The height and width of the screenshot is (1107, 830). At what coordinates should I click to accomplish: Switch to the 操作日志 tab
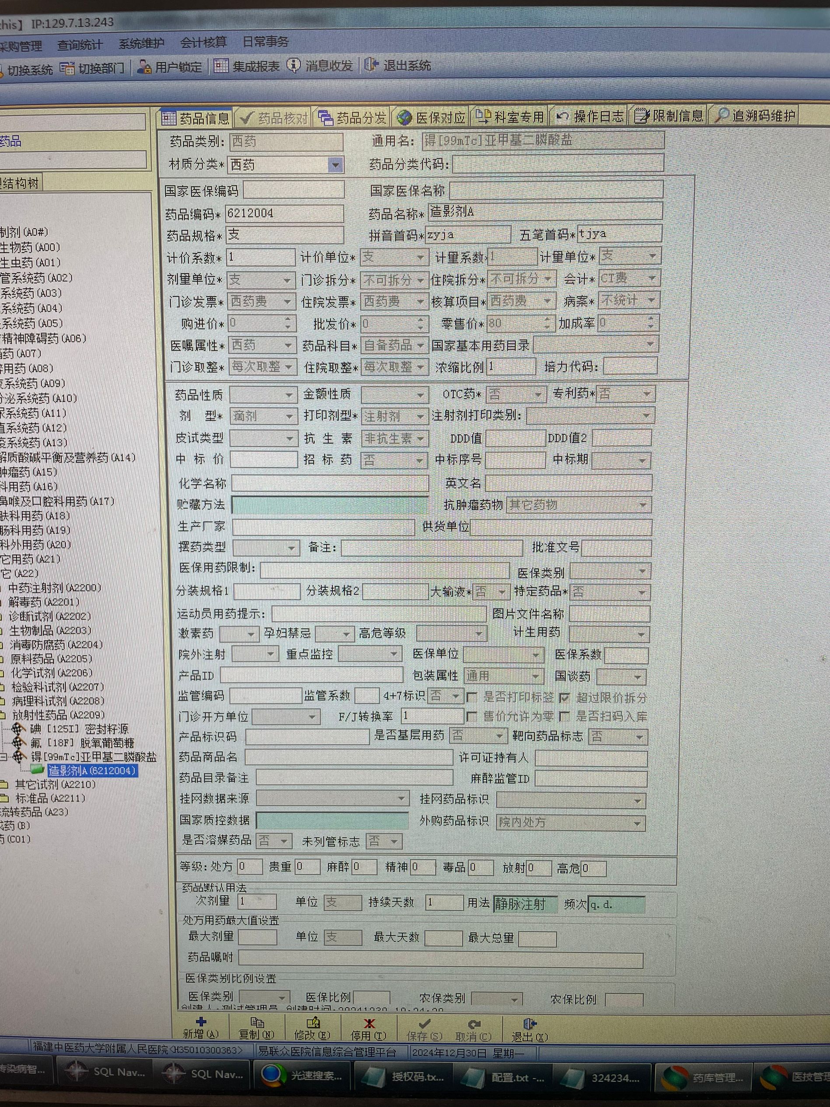(590, 117)
